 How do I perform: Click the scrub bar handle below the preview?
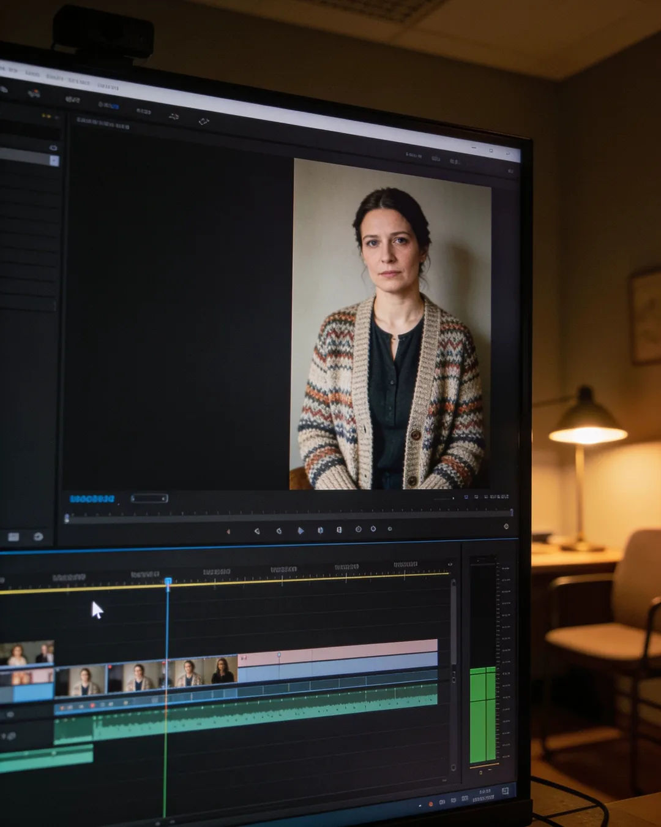[x=67, y=518]
